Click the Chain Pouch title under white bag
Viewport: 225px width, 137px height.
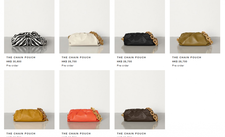76,57
